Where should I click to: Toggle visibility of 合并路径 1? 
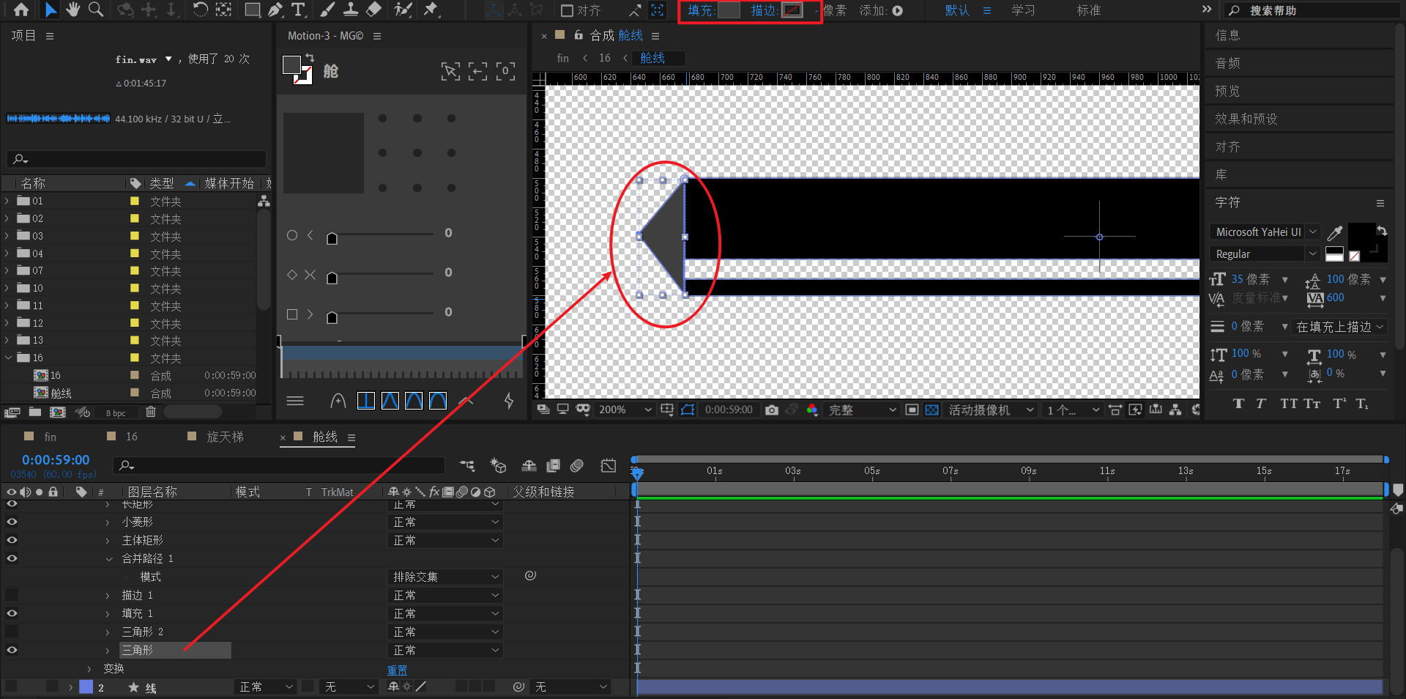[12, 558]
